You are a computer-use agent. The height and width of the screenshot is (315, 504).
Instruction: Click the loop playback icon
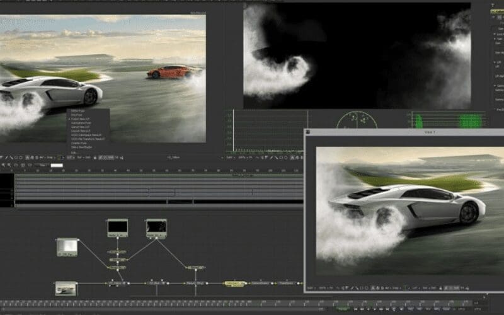[x=394, y=309]
